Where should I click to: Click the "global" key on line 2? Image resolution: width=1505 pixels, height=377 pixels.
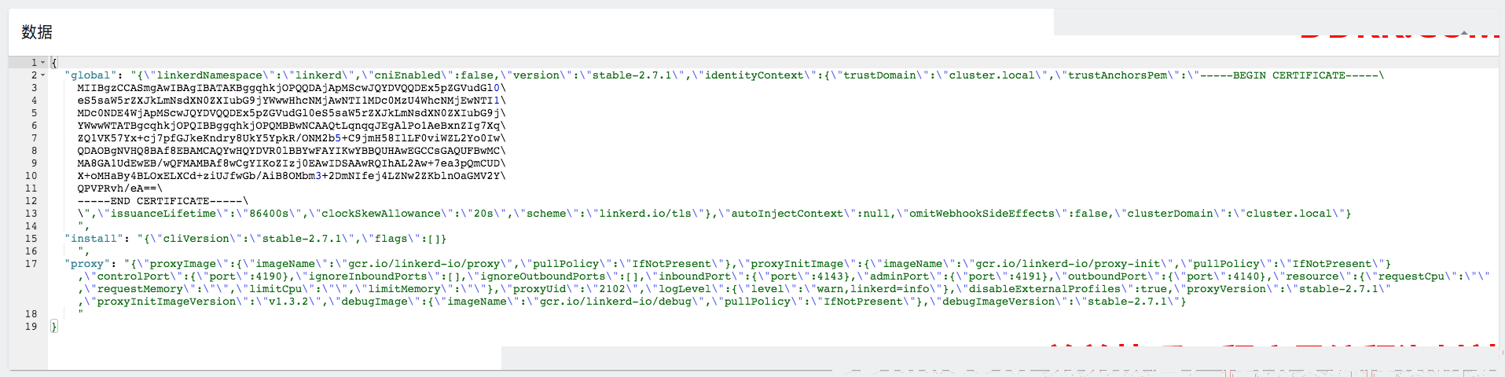91,75
